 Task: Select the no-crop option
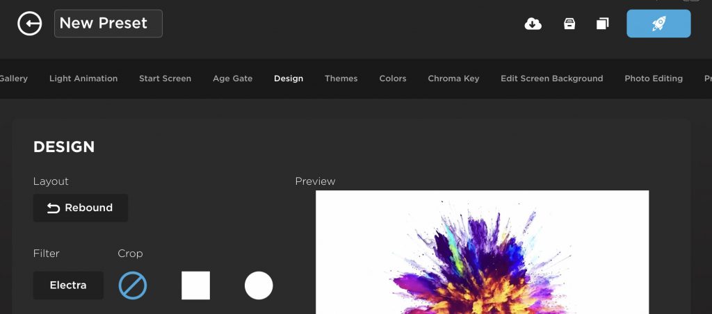coord(133,286)
